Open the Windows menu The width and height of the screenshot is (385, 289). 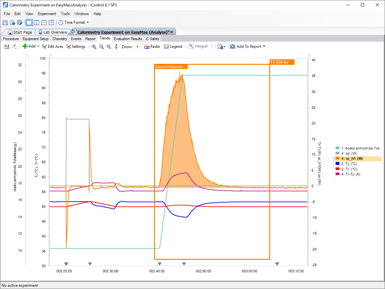click(81, 14)
